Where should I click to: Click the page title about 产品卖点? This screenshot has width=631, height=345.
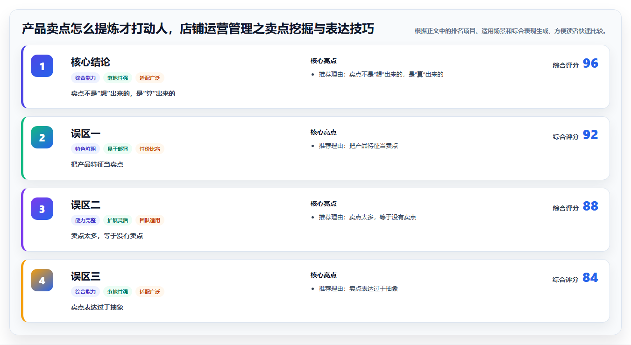point(198,29)
